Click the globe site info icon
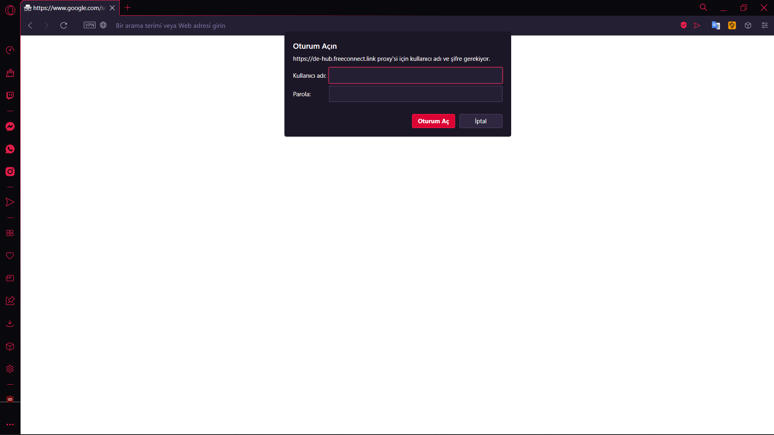The width and height of the screenshot is (774, 435). pos(103,25)
